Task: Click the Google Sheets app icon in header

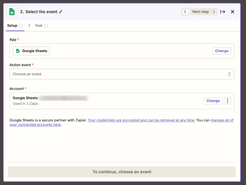Action: 12,12
